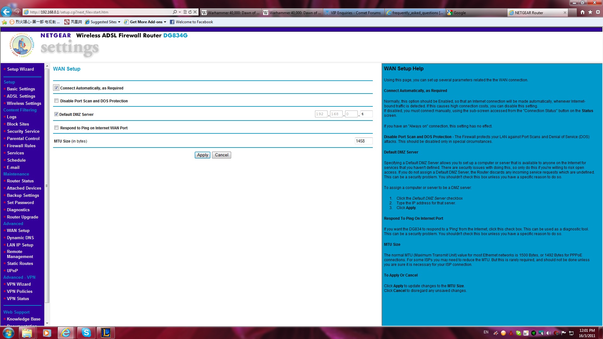Open Attached Devices in the sidebar
This screenshot has width=603, height=339.
click(x=24, y=188)
